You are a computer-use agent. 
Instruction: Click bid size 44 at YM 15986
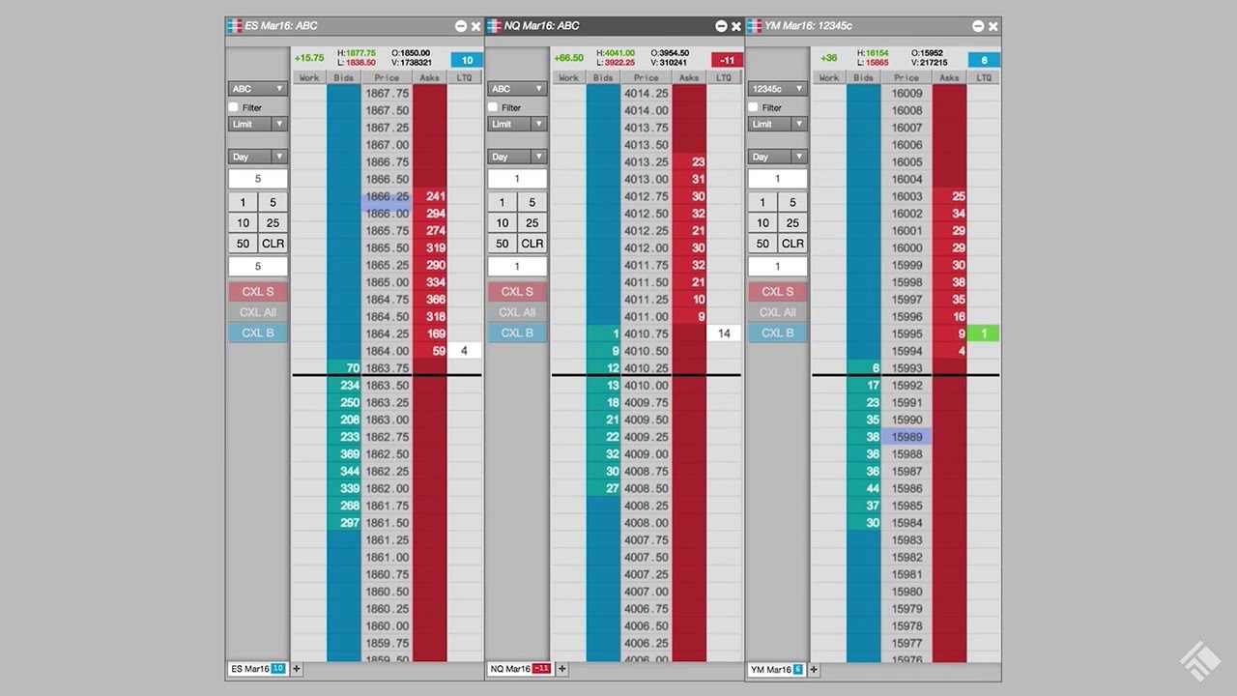click(864, 488)
